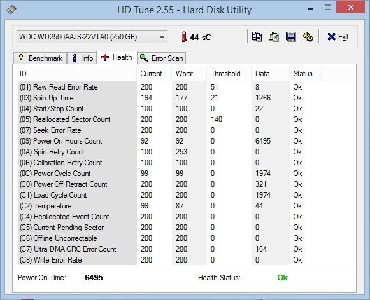The width and height of the screenshot is (370, 300).
Task: Close the HD Tune window
Action: tap(351, 8)
